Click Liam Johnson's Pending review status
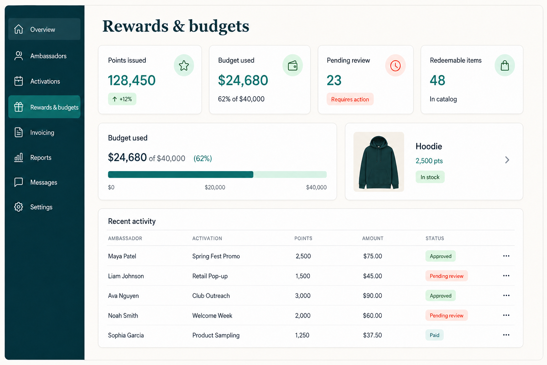 click(x=447, y=276)
